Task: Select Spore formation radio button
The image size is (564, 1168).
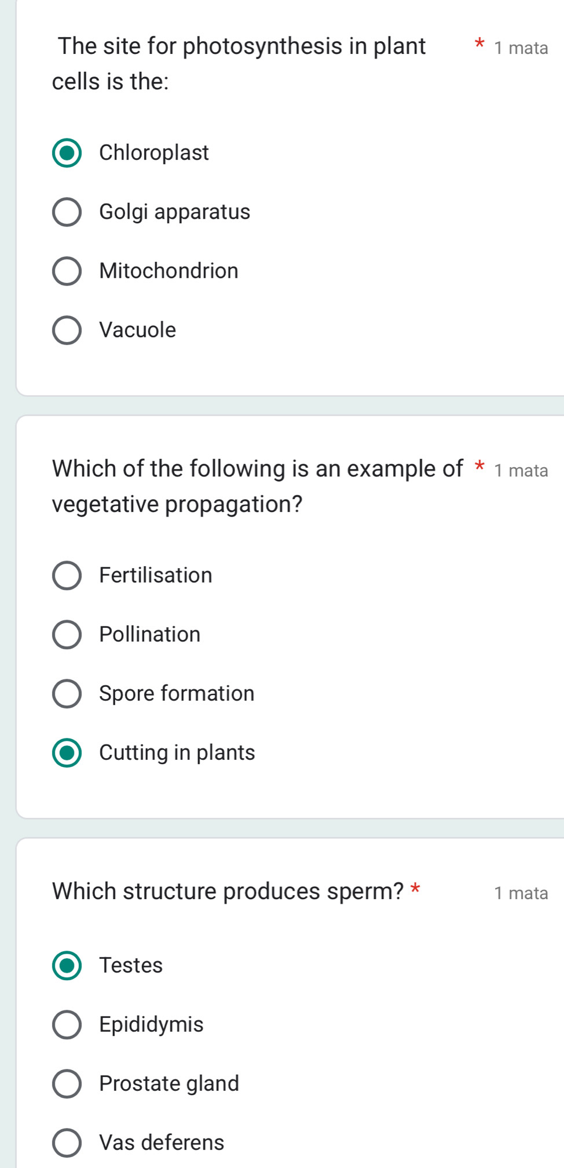Action: 67,694
